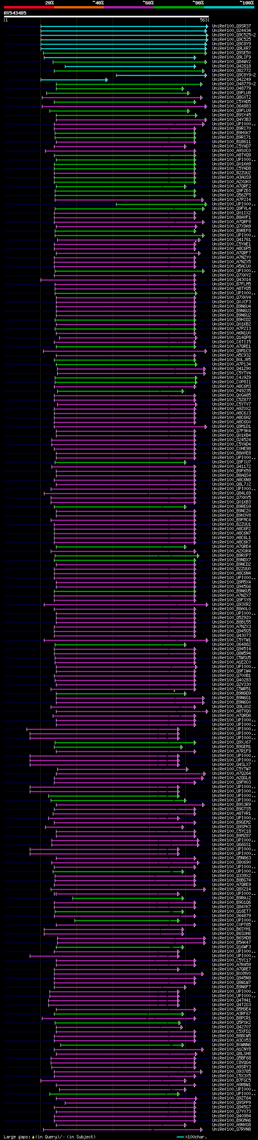Screen dimensions: 258x1140
Task: Select hit label UniRef100_O82772
Action: coord(231,70)
